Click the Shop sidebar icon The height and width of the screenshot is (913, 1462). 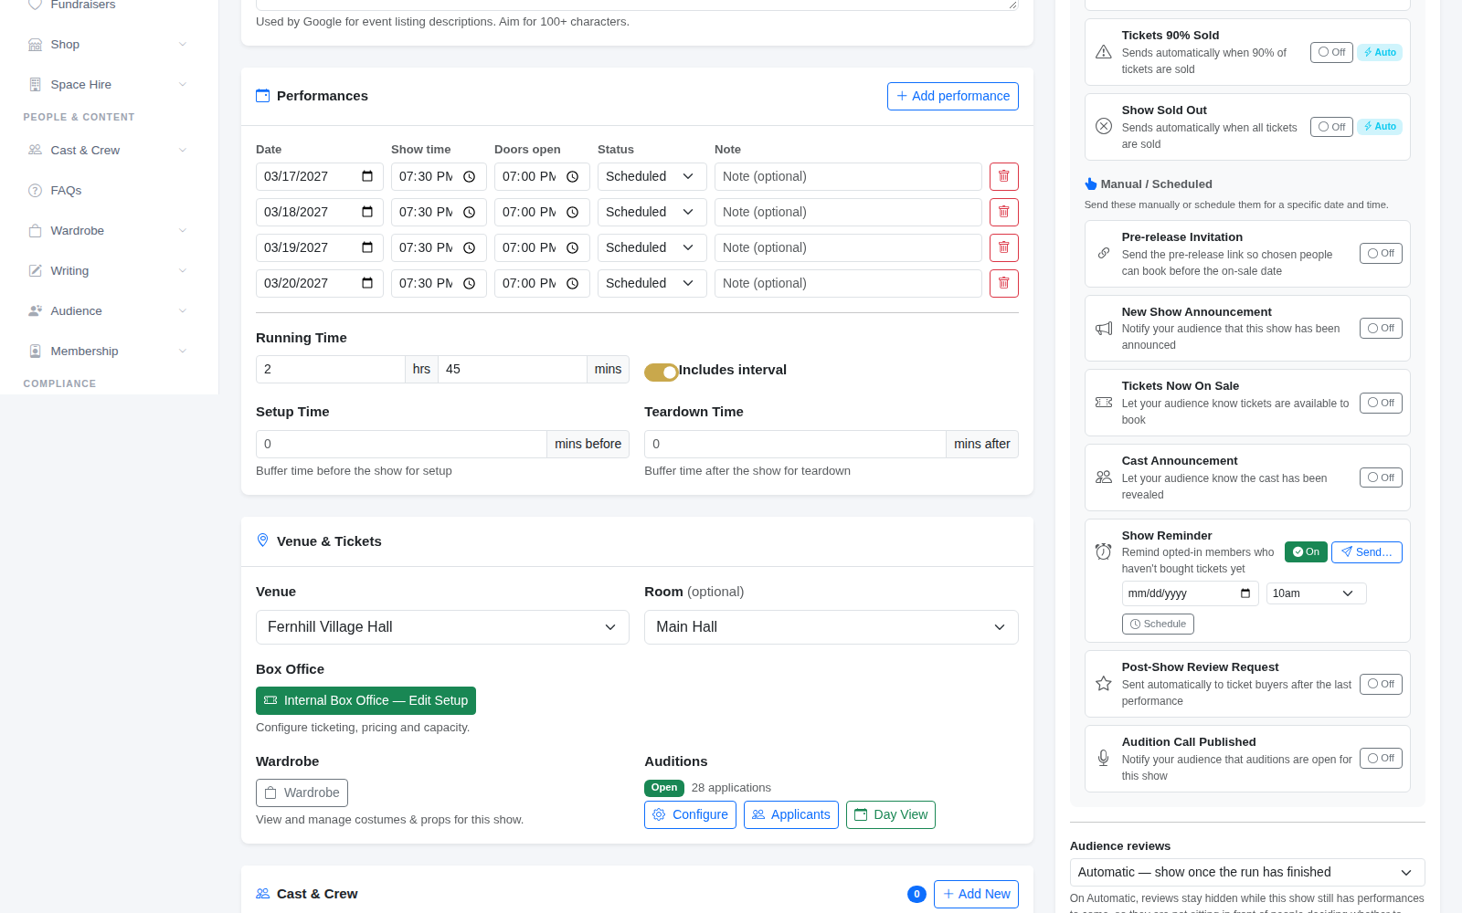(x=35, y=44)
